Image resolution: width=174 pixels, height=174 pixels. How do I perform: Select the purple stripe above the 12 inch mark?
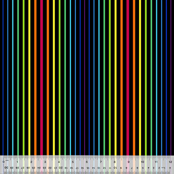coord(171,78)
